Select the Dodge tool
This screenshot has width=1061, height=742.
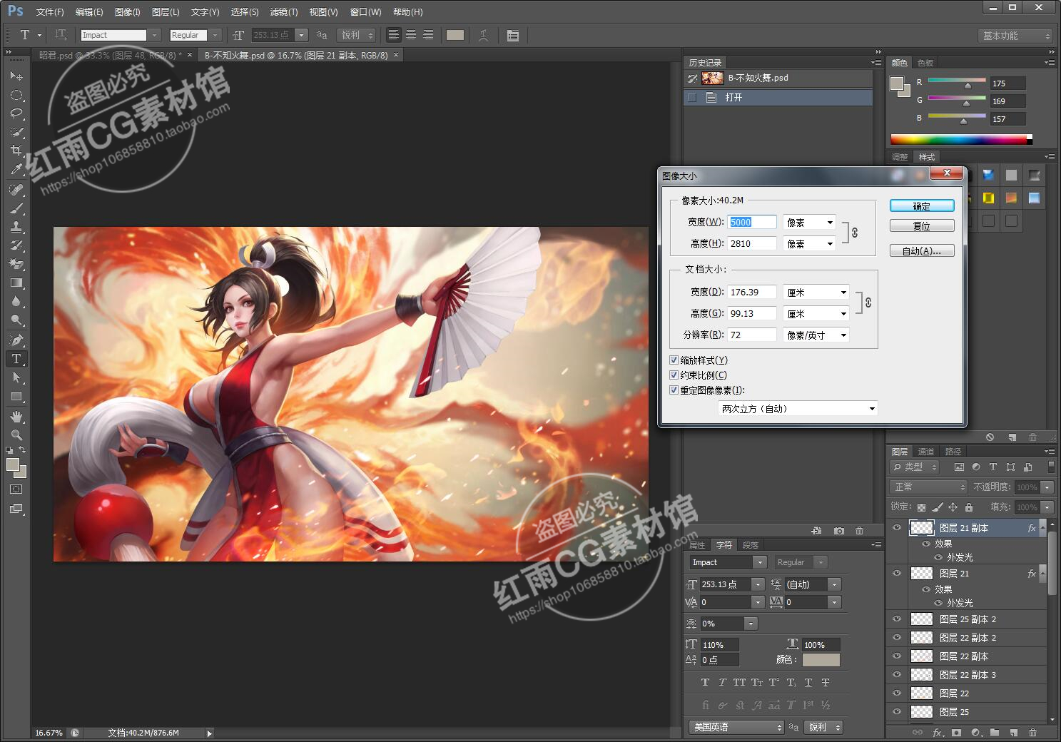(16, 320)
